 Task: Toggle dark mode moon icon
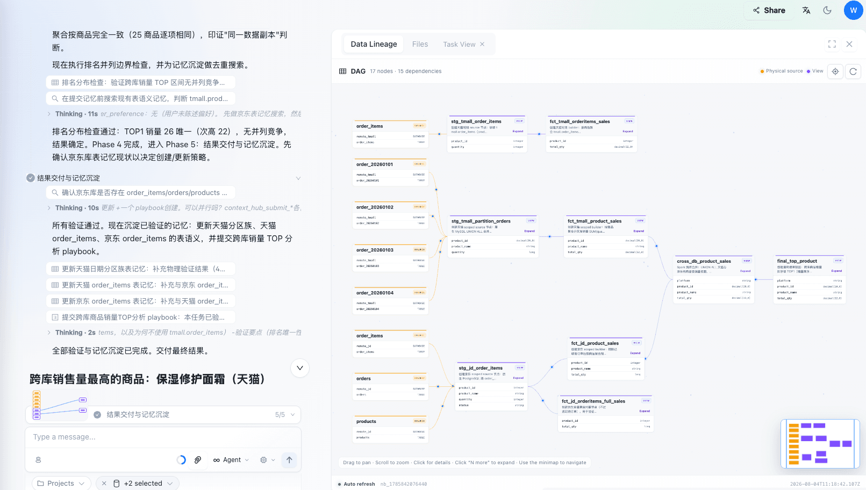(x=827, y=10)
